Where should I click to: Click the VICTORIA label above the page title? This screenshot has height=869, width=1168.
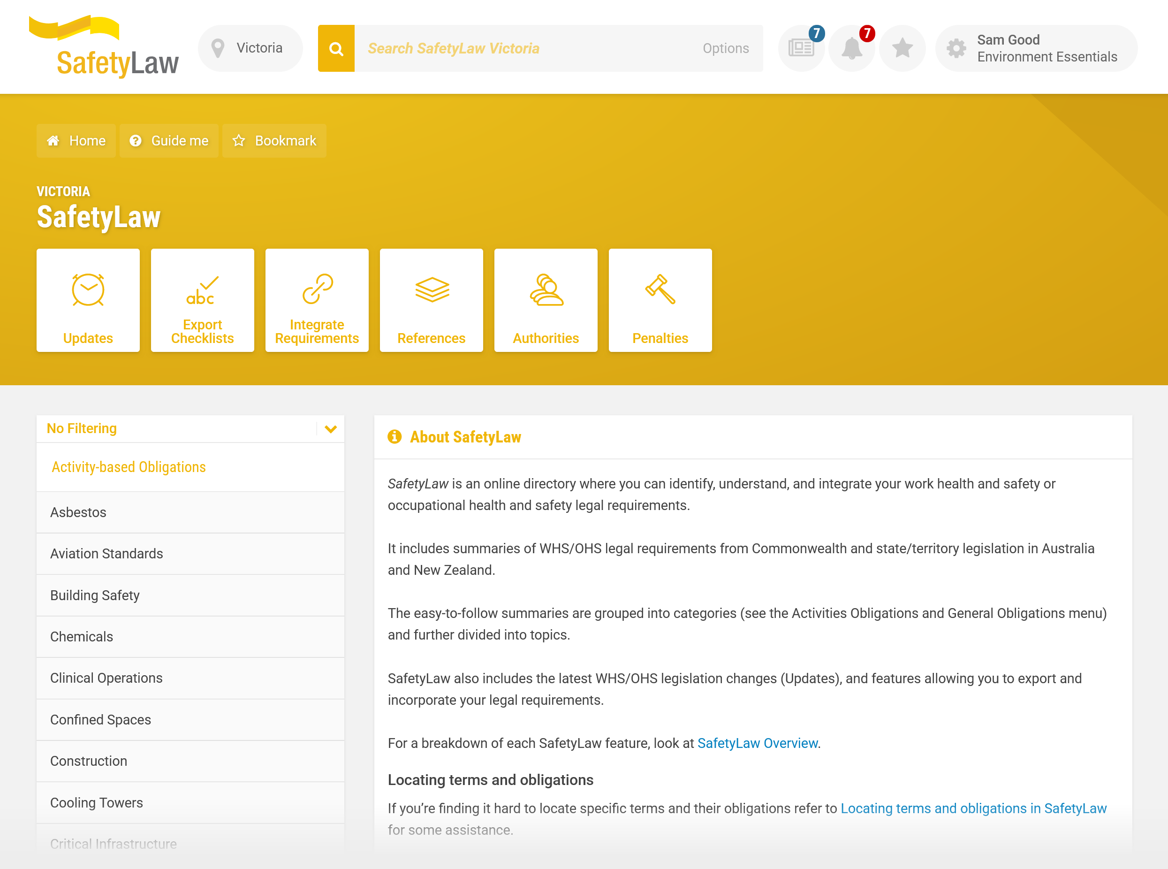coord(64,191)
